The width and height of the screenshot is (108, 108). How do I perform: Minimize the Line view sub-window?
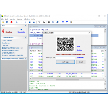(x=96, y=27)
